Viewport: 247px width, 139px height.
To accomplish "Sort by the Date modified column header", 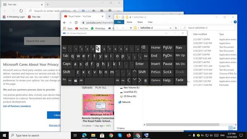I will [200, 34].
